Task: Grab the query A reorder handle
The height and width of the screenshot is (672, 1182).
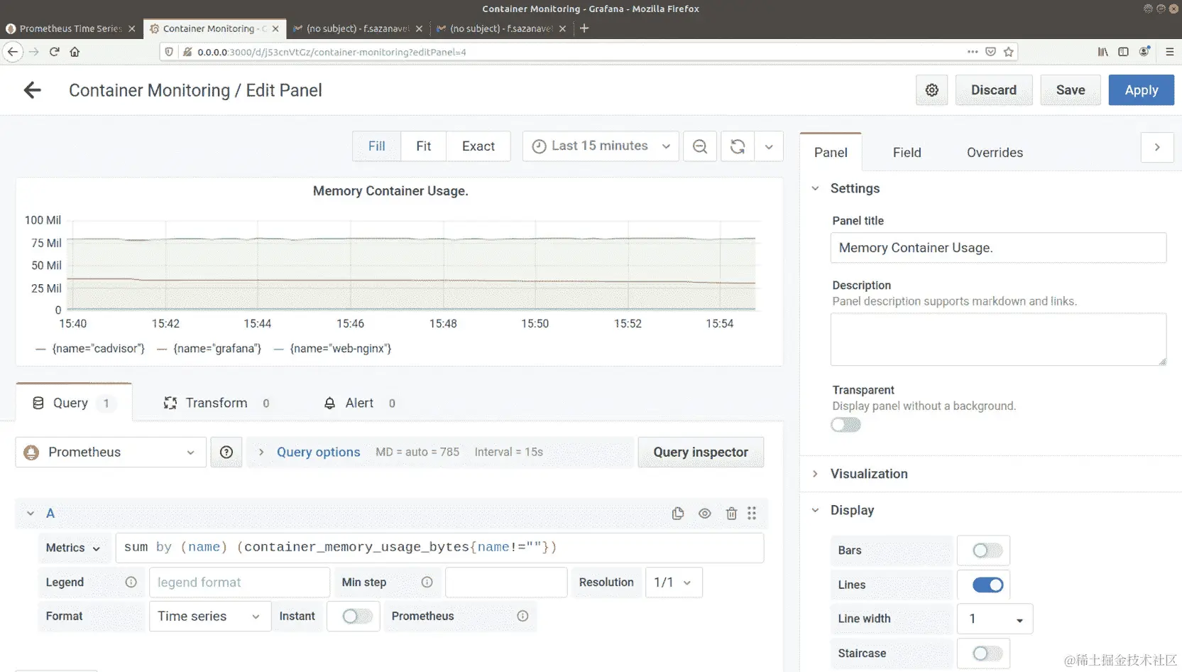Action: pyautogui.click(x=752, y=513)
